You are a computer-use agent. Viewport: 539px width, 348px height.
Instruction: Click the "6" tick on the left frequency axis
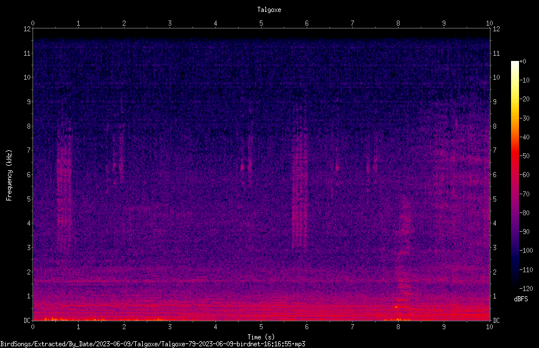(x=29, y=174)
